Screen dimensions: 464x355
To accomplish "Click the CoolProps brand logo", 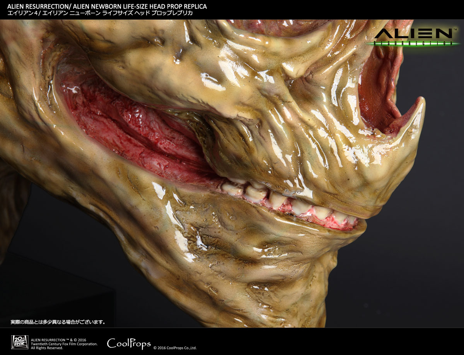I will tap(129, 343).
